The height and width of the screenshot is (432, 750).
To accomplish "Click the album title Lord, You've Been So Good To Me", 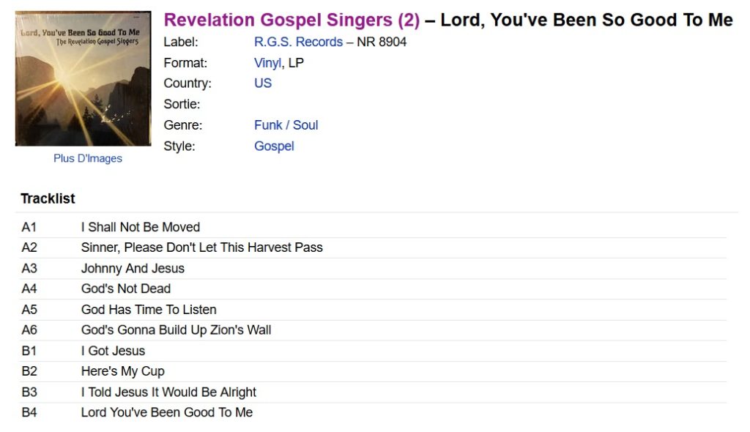I will coord(587,20).
